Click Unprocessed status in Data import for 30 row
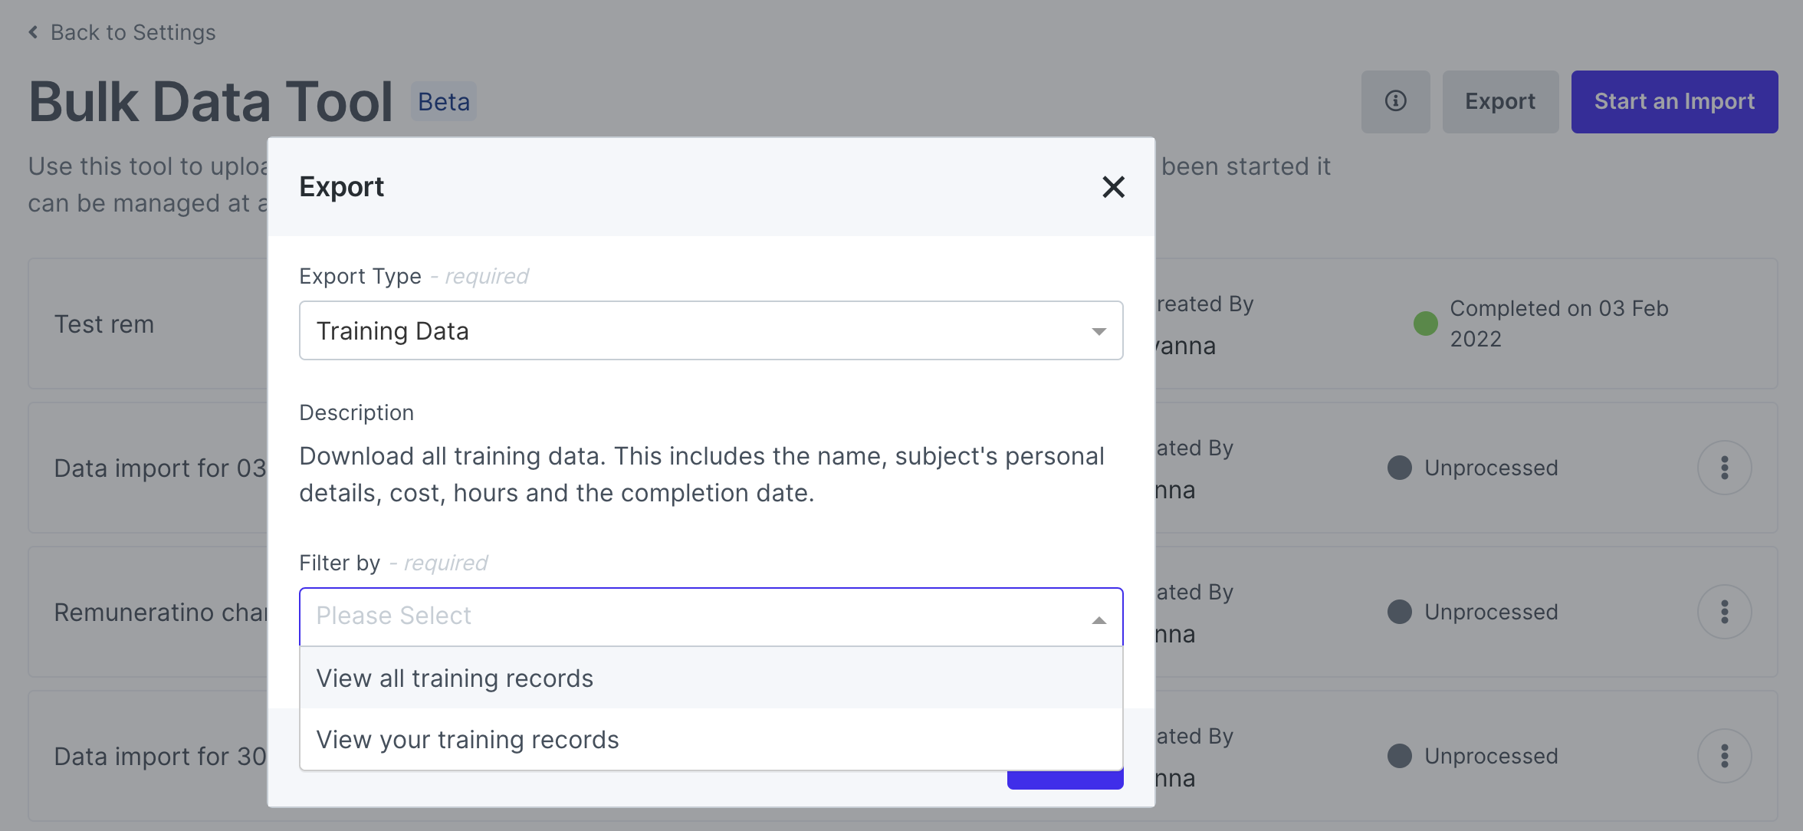1803x831 pixels. [x=1490, y=756]
